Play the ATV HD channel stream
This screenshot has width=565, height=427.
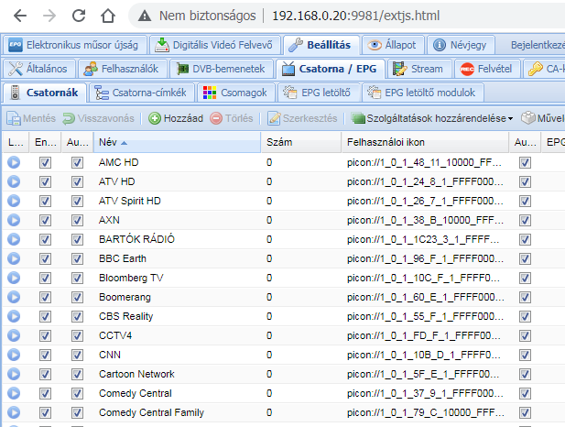14,181
